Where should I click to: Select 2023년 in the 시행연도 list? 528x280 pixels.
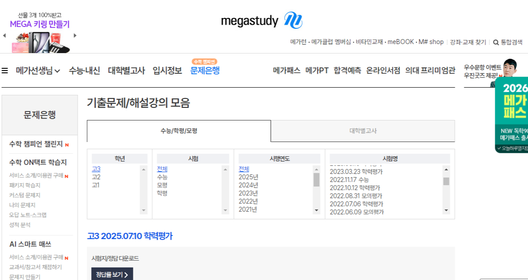[248, 193]
